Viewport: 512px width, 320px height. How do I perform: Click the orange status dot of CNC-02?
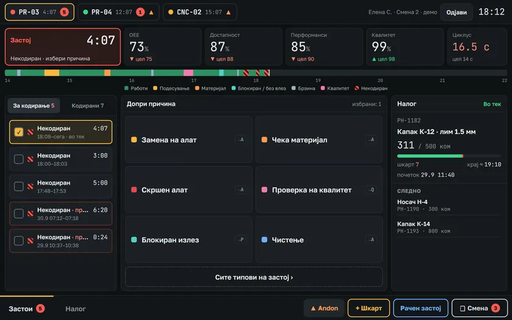171,12
